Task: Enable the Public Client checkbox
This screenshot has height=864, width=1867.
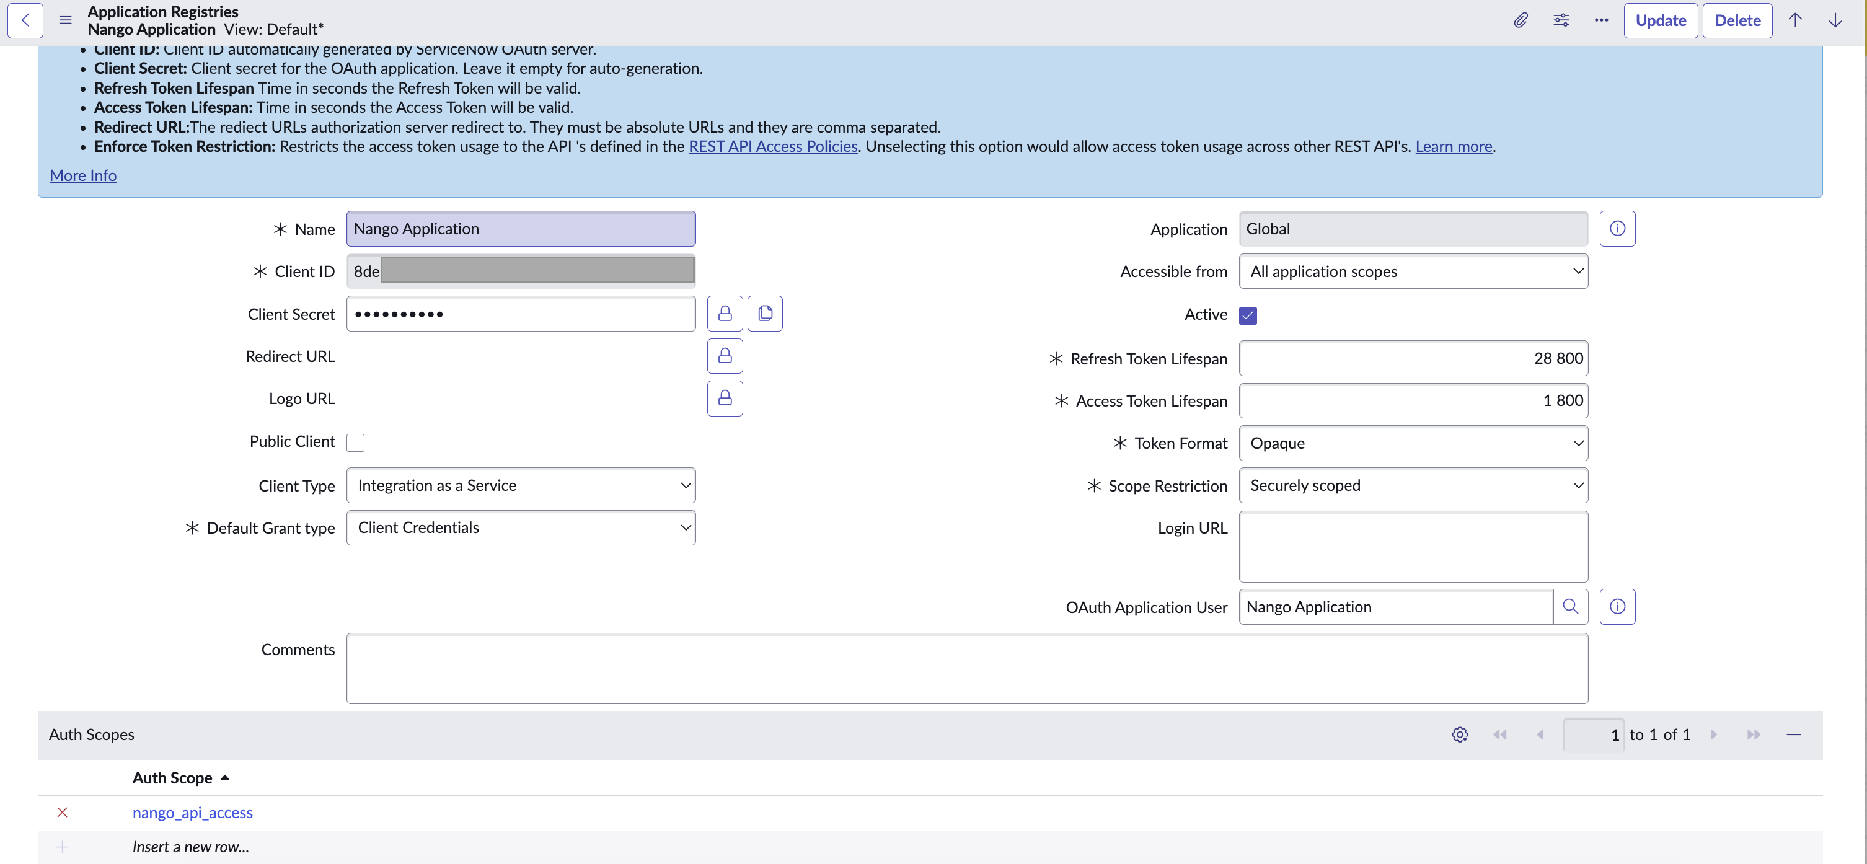Action: point(356,442)
